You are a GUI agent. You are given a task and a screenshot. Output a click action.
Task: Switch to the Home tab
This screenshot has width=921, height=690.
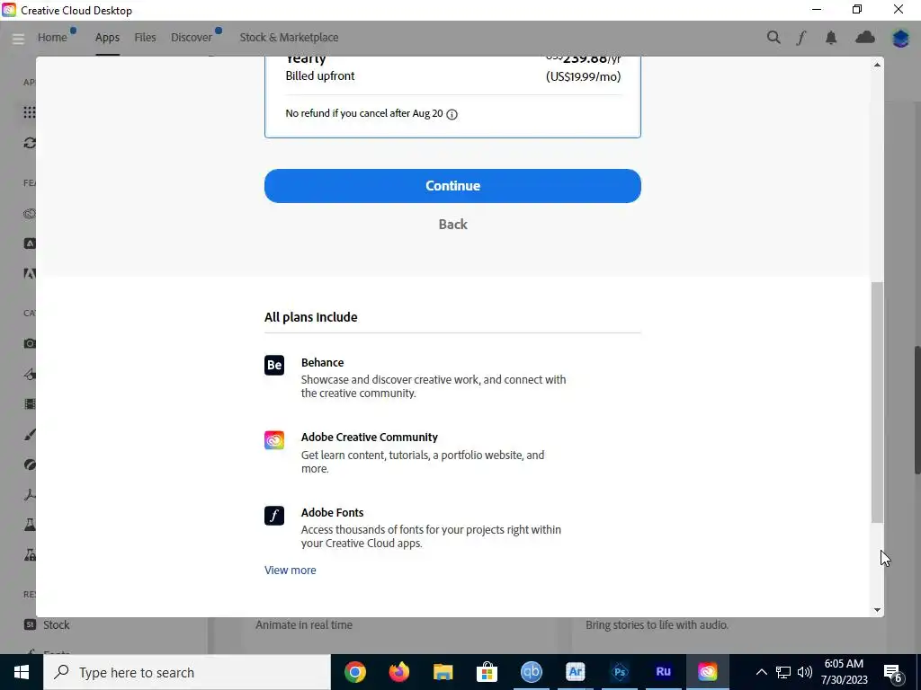(52, 38)
